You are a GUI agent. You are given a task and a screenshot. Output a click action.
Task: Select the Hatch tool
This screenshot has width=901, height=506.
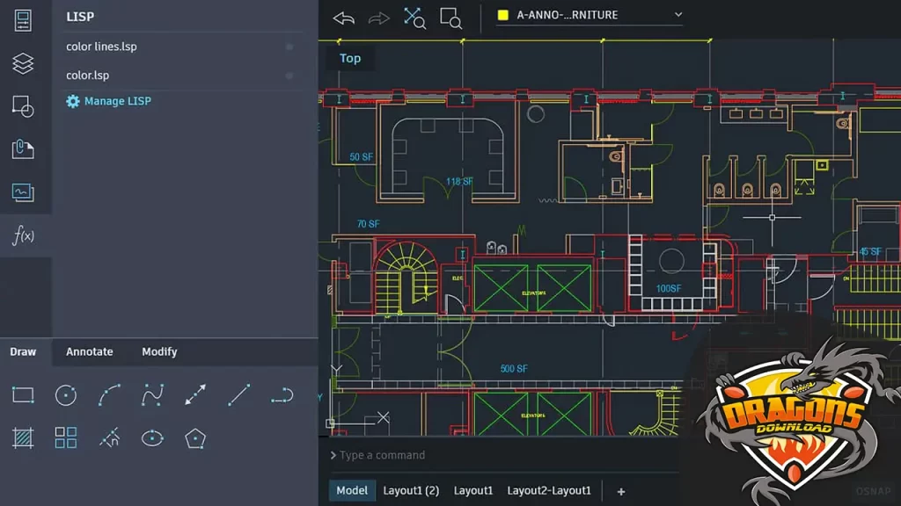tap(23, 437)
